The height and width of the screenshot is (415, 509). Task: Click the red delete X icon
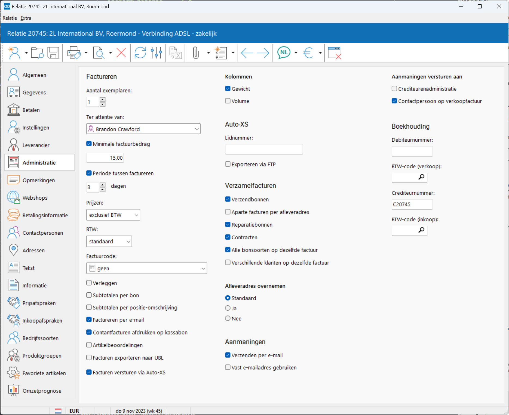click(x=121, y=53)
